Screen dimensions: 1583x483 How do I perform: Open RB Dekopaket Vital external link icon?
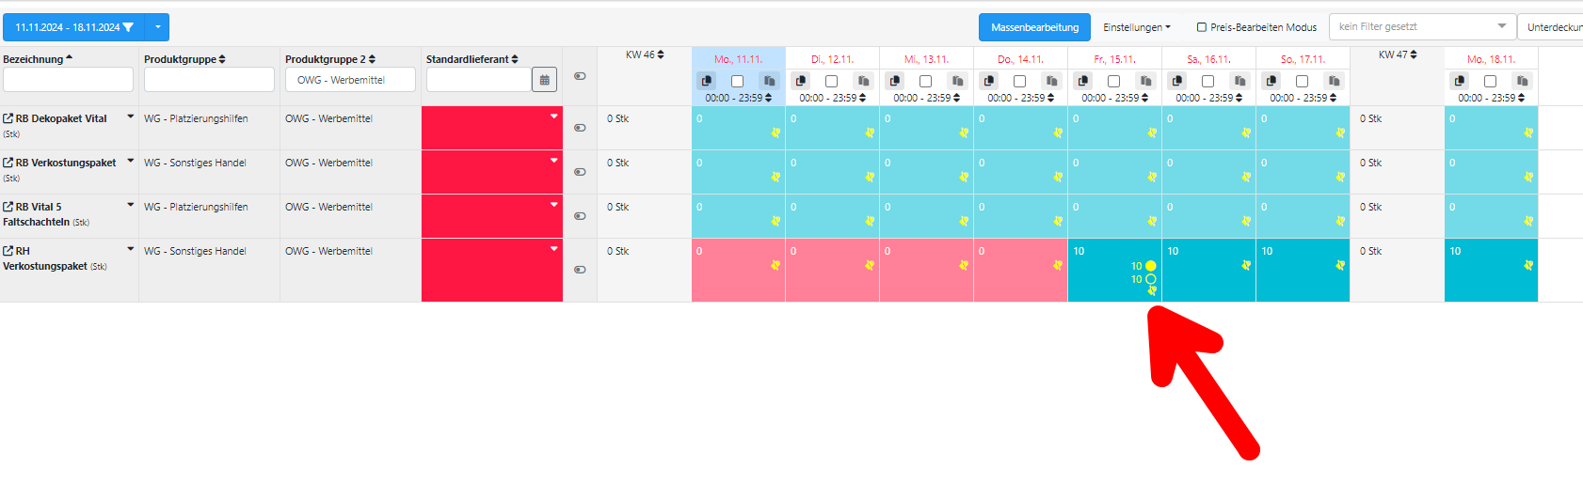point(8,118)
